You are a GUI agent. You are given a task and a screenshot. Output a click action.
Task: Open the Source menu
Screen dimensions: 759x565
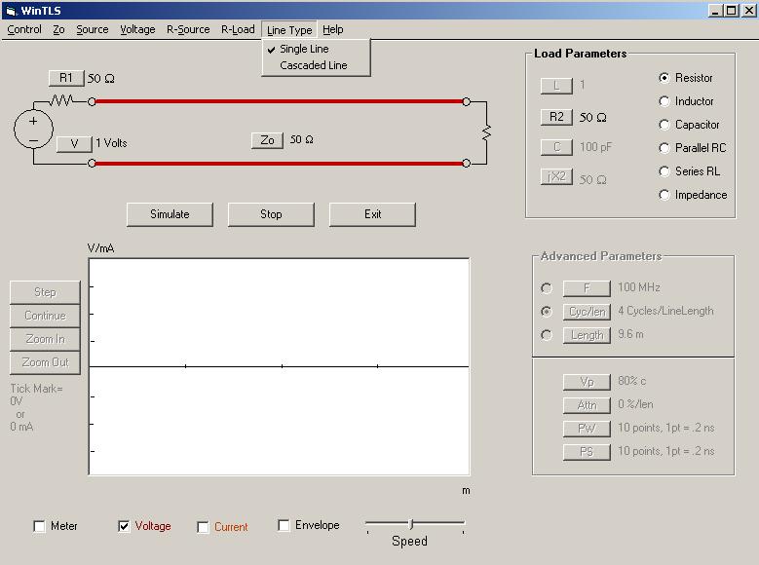point(92,29)
